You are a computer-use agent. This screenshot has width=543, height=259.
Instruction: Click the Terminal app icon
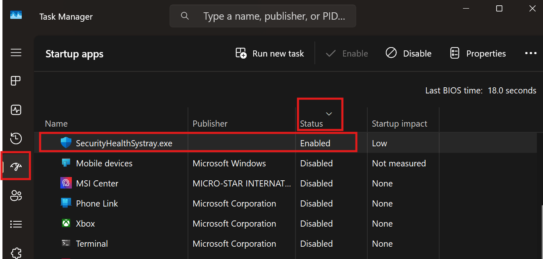pos(66,243)
